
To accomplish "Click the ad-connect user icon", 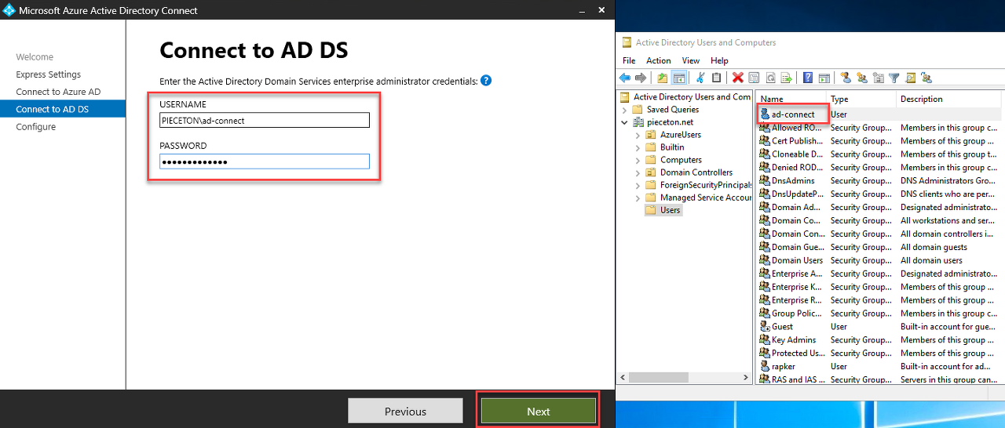I will 765,114.
